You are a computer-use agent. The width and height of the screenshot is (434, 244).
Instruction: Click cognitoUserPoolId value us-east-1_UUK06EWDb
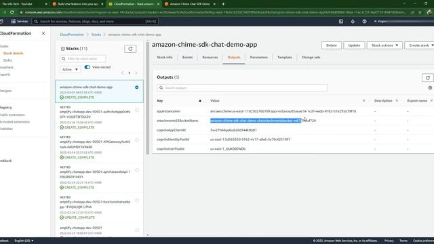tap(228, 149)
